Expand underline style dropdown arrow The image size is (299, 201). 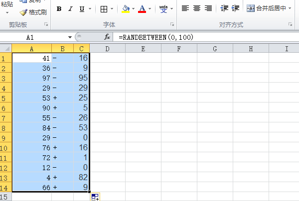90,9
